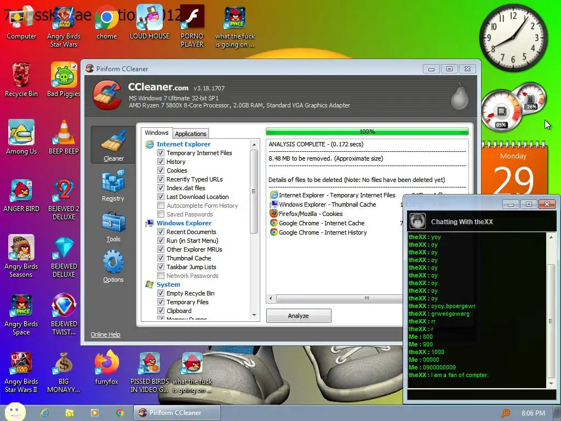The width and height of the screenshot is (561, 421).
Task: Click the chat message input field
Action: pyautogui.click(x=482, y=395)
